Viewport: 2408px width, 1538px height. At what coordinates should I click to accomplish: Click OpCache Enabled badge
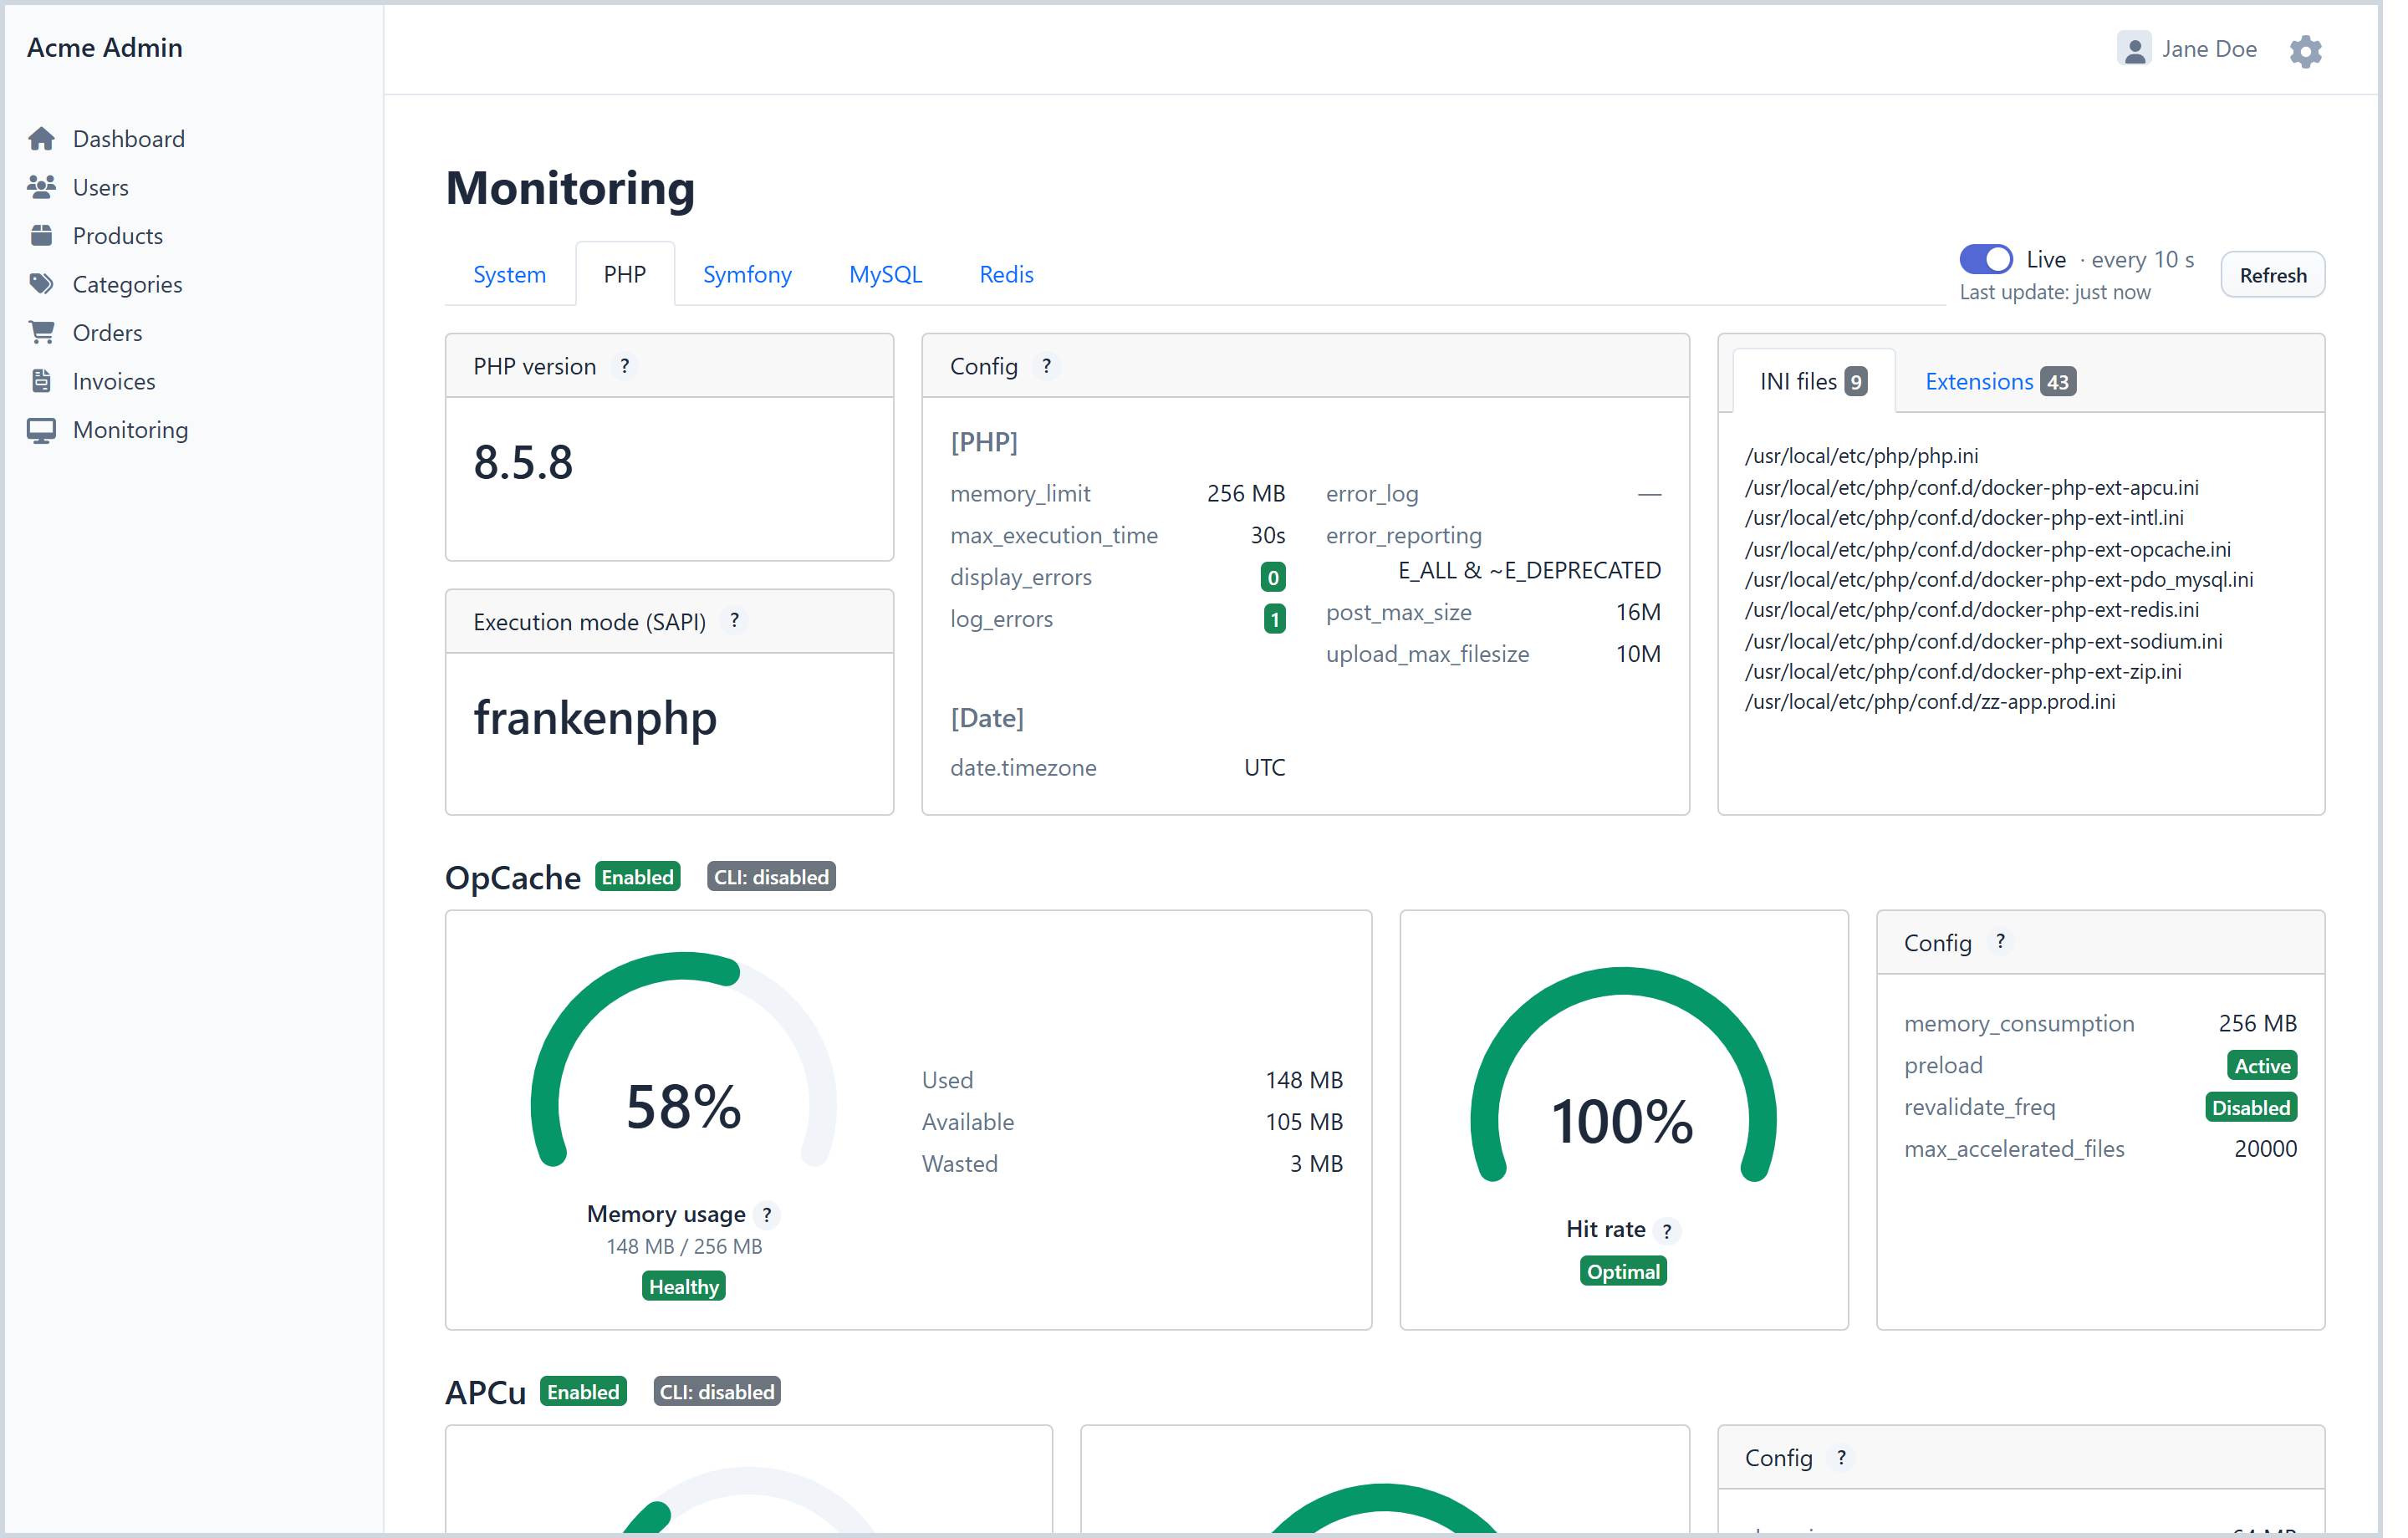pyautogui.click(x=638, y=877)
